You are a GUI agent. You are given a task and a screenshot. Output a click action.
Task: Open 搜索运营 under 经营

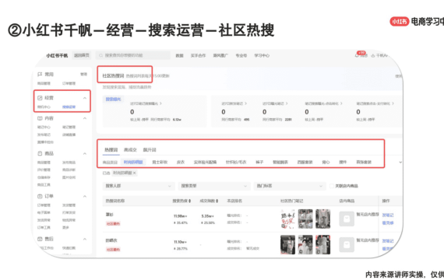[69, 107]
